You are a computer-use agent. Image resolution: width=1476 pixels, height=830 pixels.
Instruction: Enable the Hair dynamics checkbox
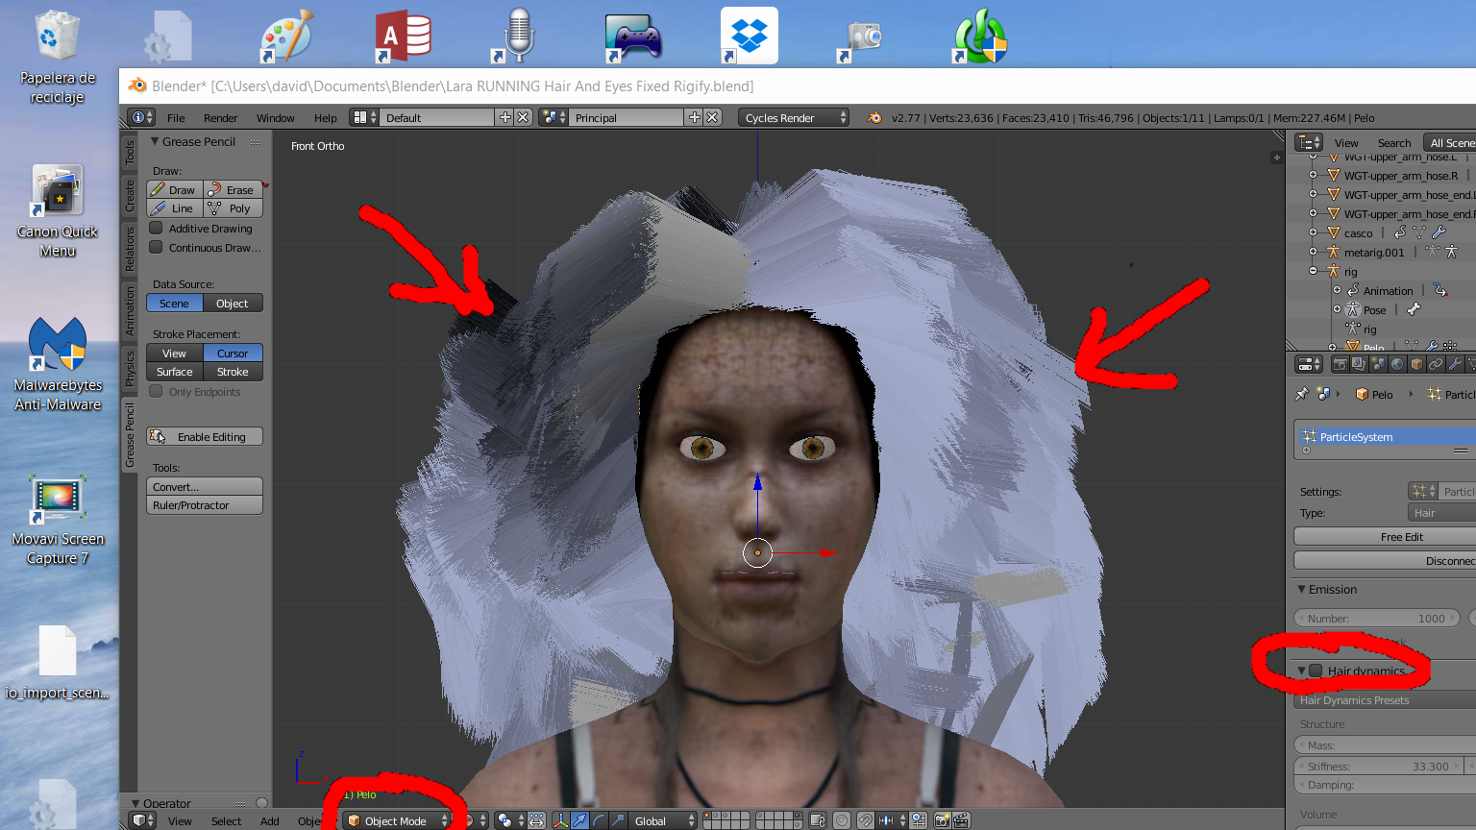pos(1316,671)
